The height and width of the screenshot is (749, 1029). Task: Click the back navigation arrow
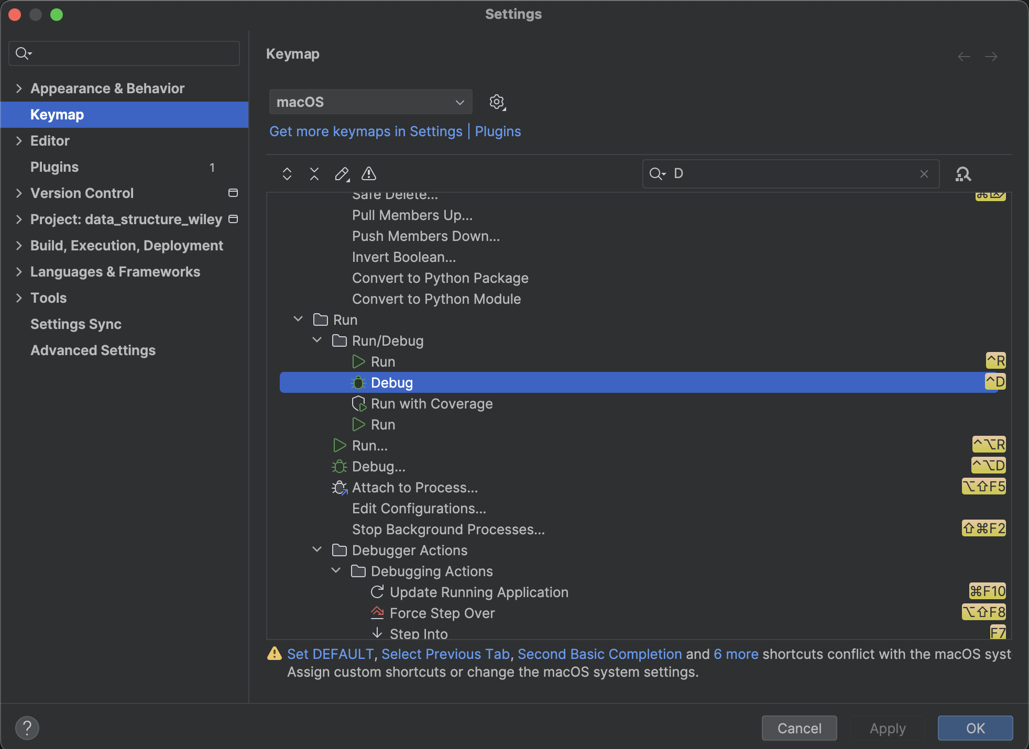coord(964,57)
